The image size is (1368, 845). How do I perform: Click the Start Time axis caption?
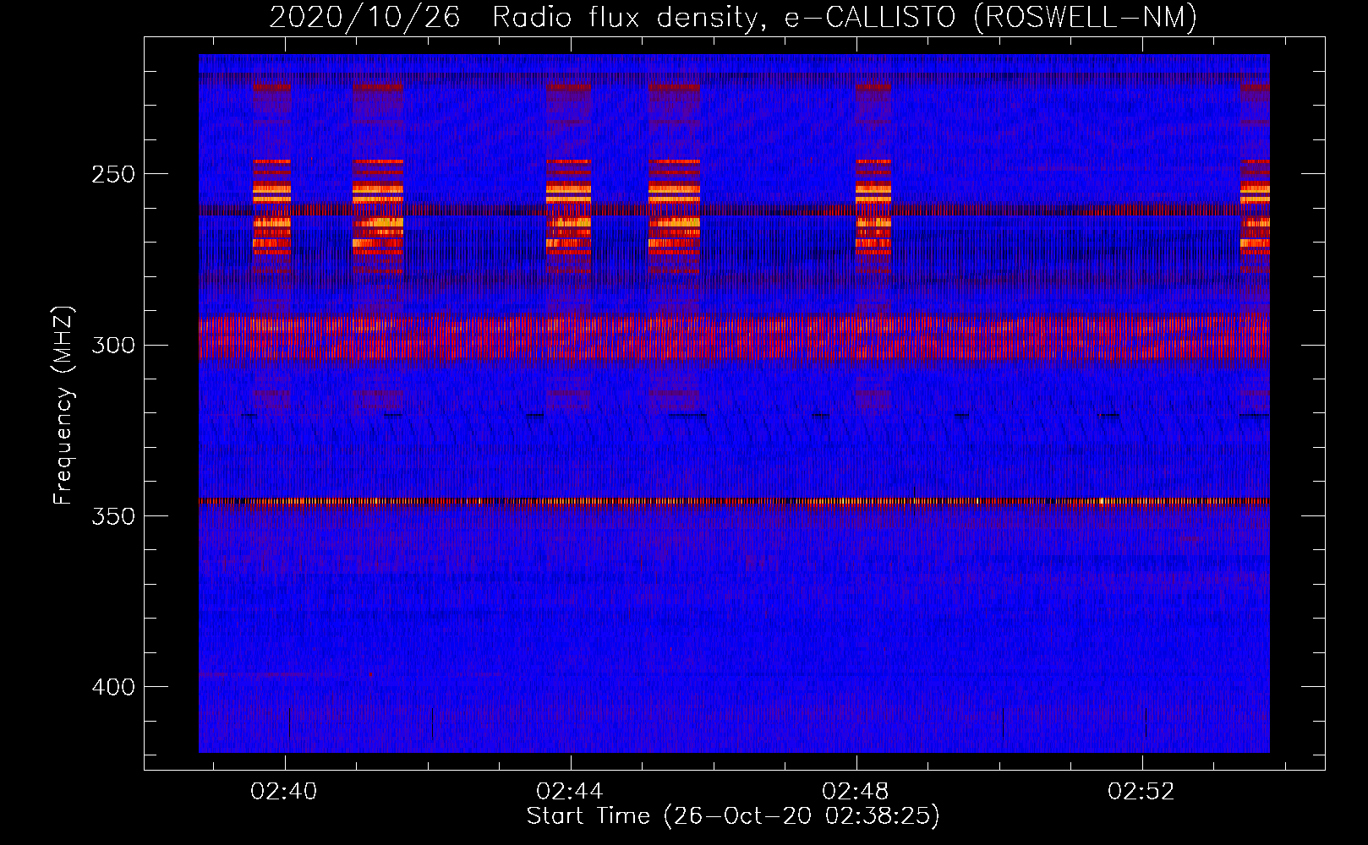(x=733, y=815)
